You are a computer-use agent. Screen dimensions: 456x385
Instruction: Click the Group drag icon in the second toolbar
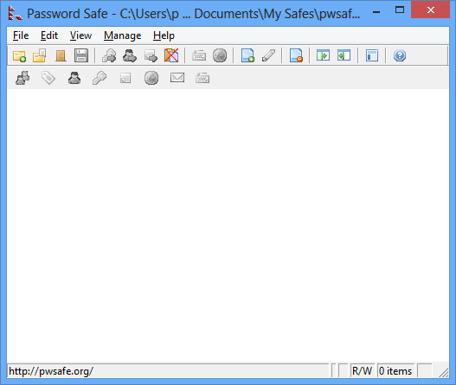pyautogui.click(x=22, y=78)
